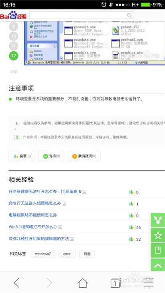Image resolution: width=165 pixels, height=293 pixels.
Task: Jump to step 11 circle
Action: [14, 46]
